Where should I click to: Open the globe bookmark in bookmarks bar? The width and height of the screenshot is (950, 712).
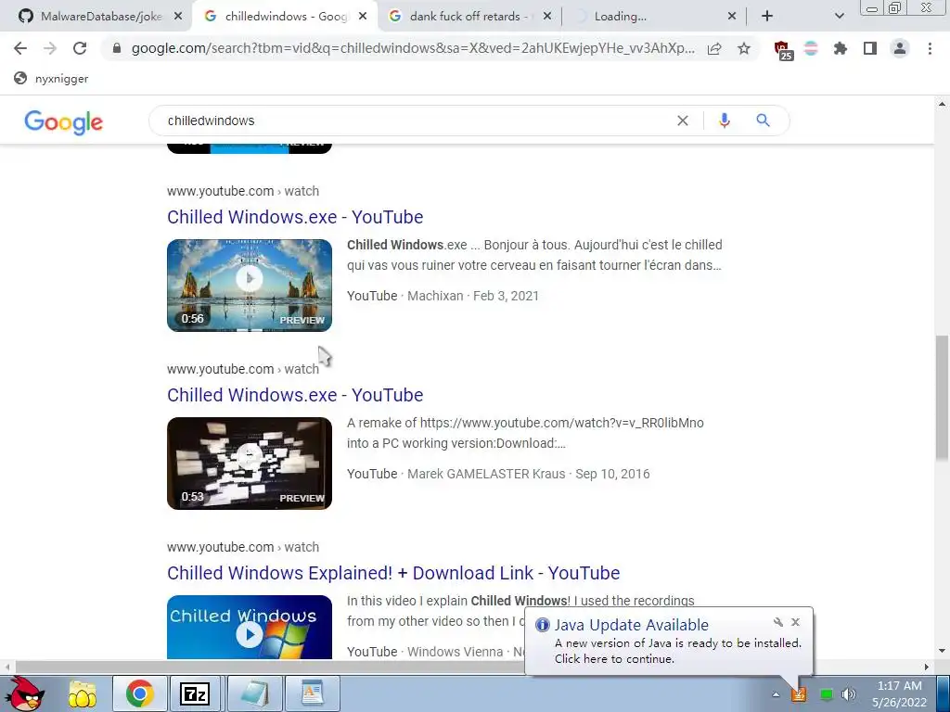pos(51,78)
